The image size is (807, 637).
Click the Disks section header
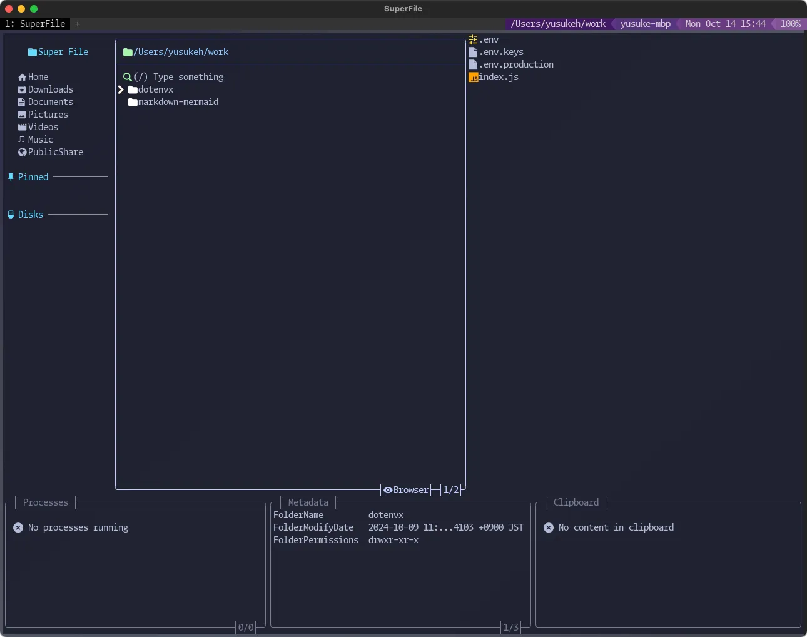[31, 215]
